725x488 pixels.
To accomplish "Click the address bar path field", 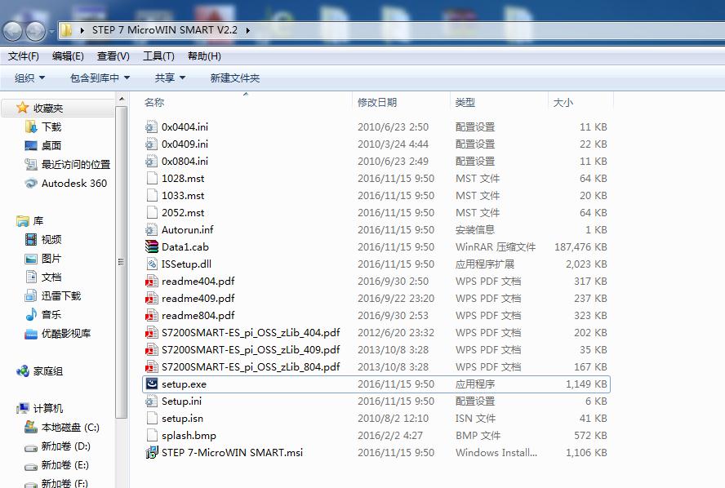I will tap(408, 30).
